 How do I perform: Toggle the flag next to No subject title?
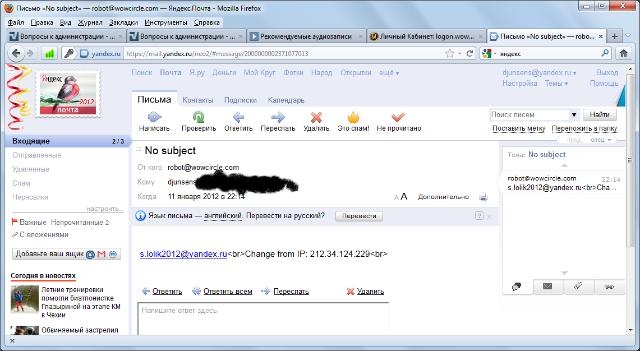tap(139, 151)
